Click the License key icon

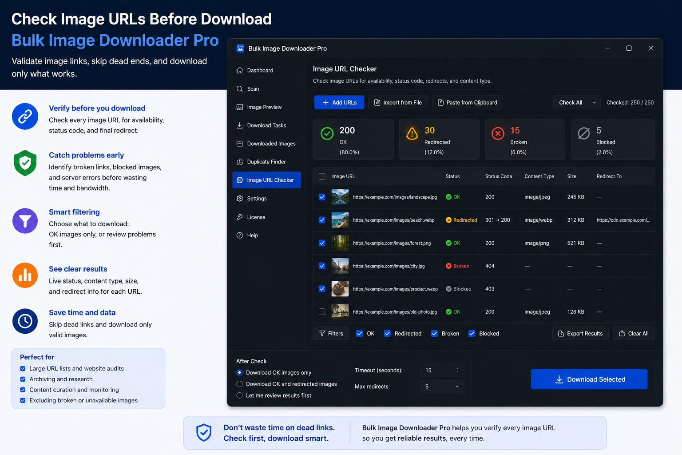point(240,217)
